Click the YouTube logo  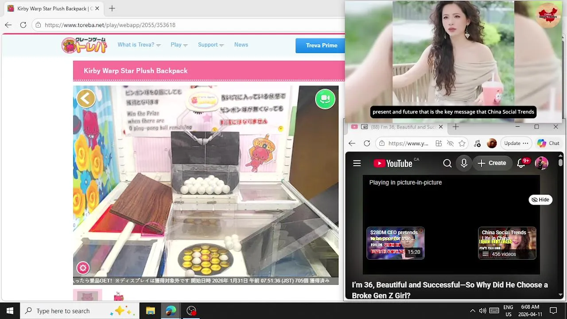(393, 163)
